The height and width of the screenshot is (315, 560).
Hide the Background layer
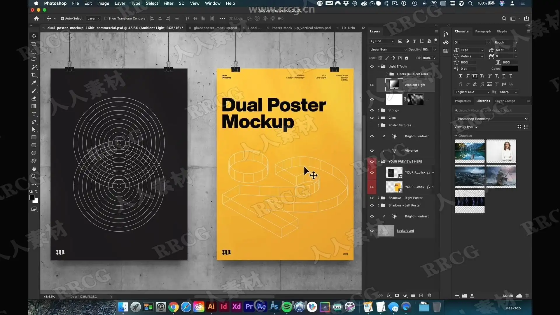pos(372,231)
